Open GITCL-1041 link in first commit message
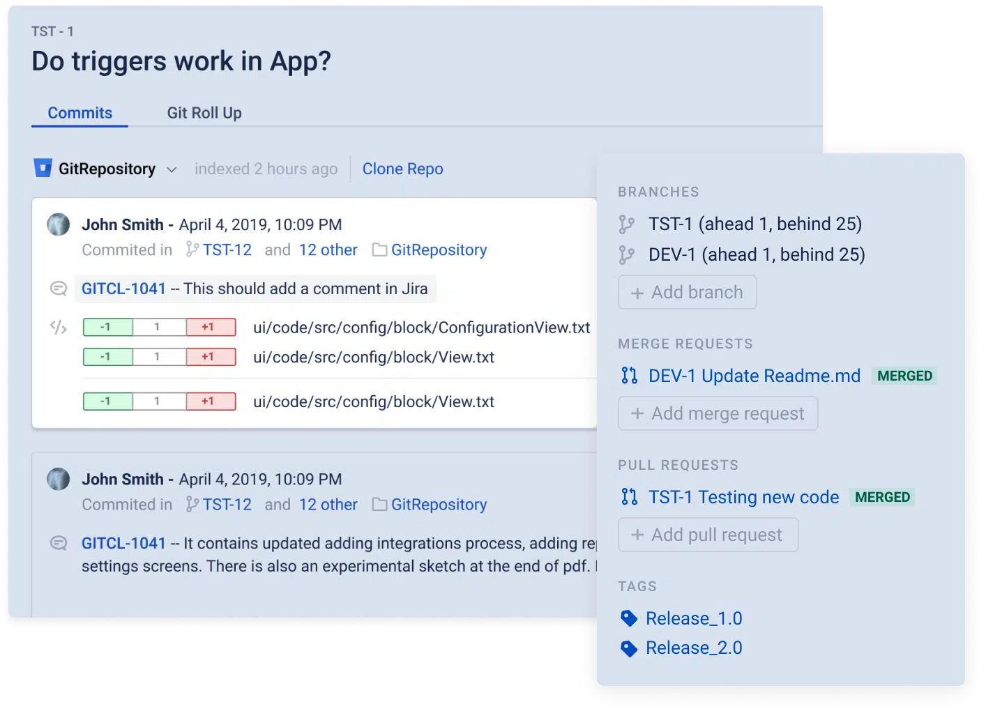Screen dimensions: 986x711 pyautogui.click(x=123, y=289)
